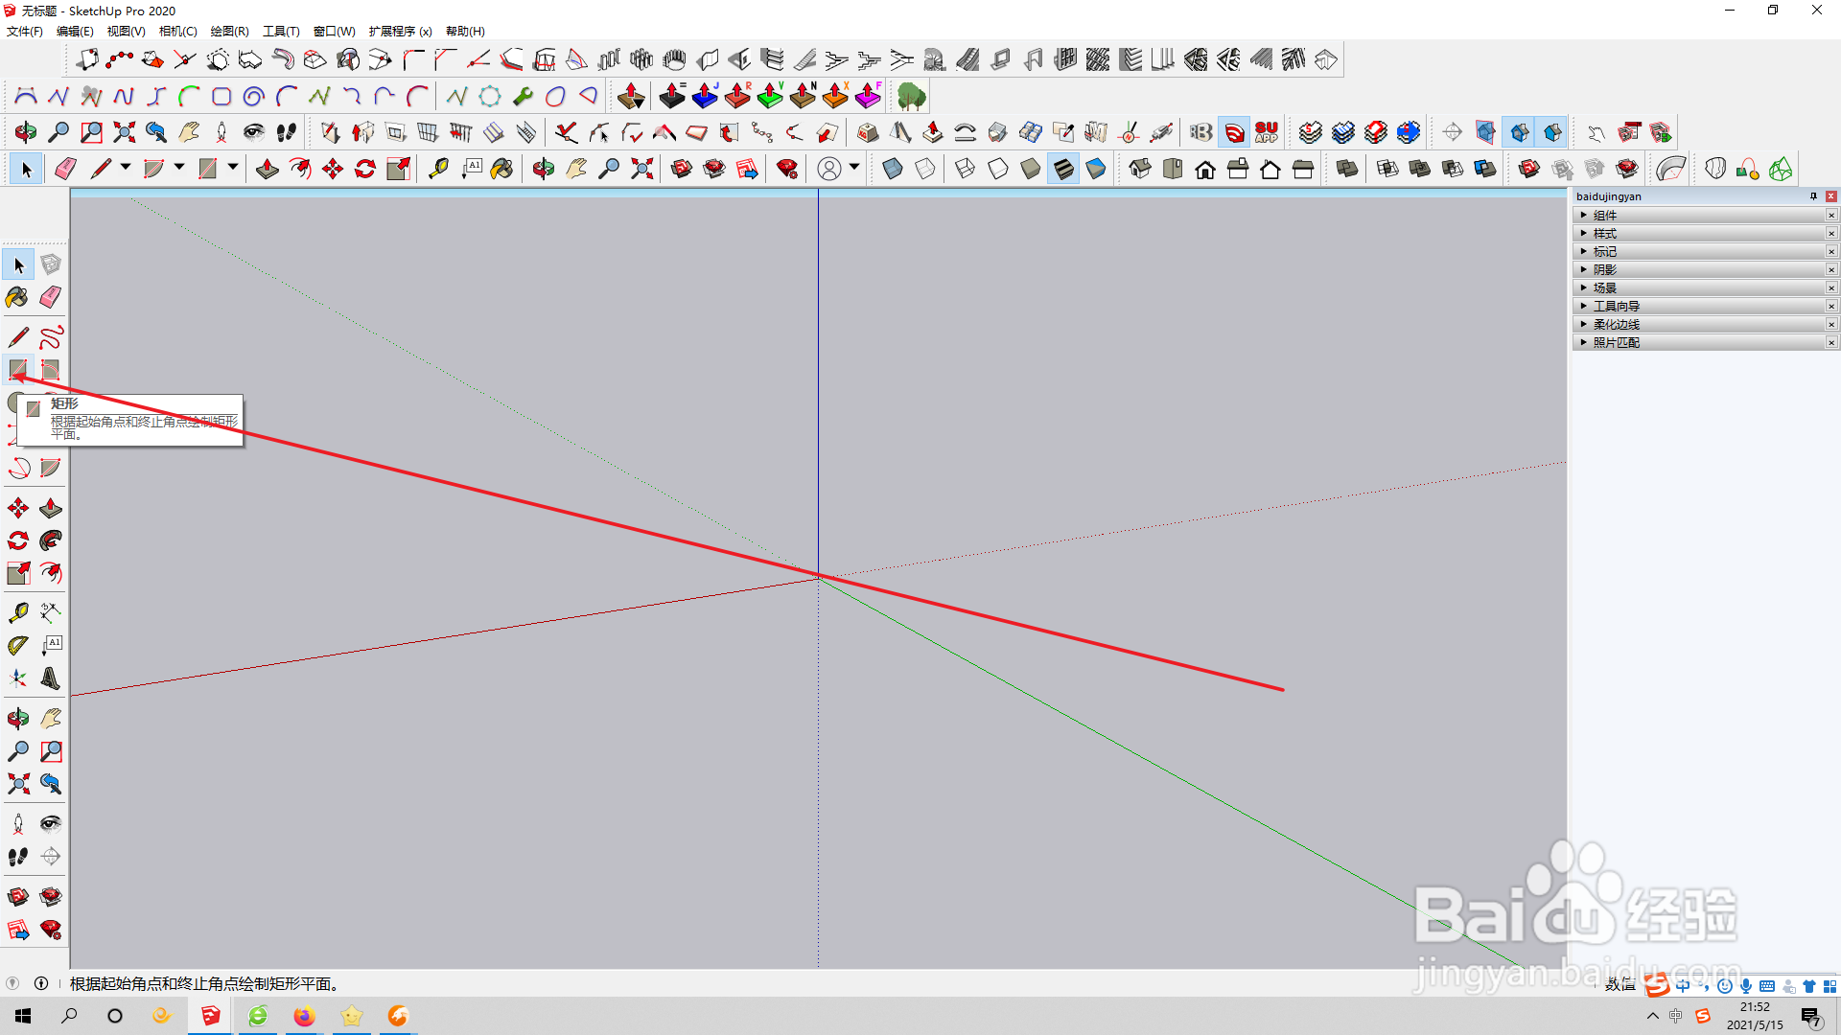
Task: Select the Rectangle tool in left toolbar
Action: point(18,369)
